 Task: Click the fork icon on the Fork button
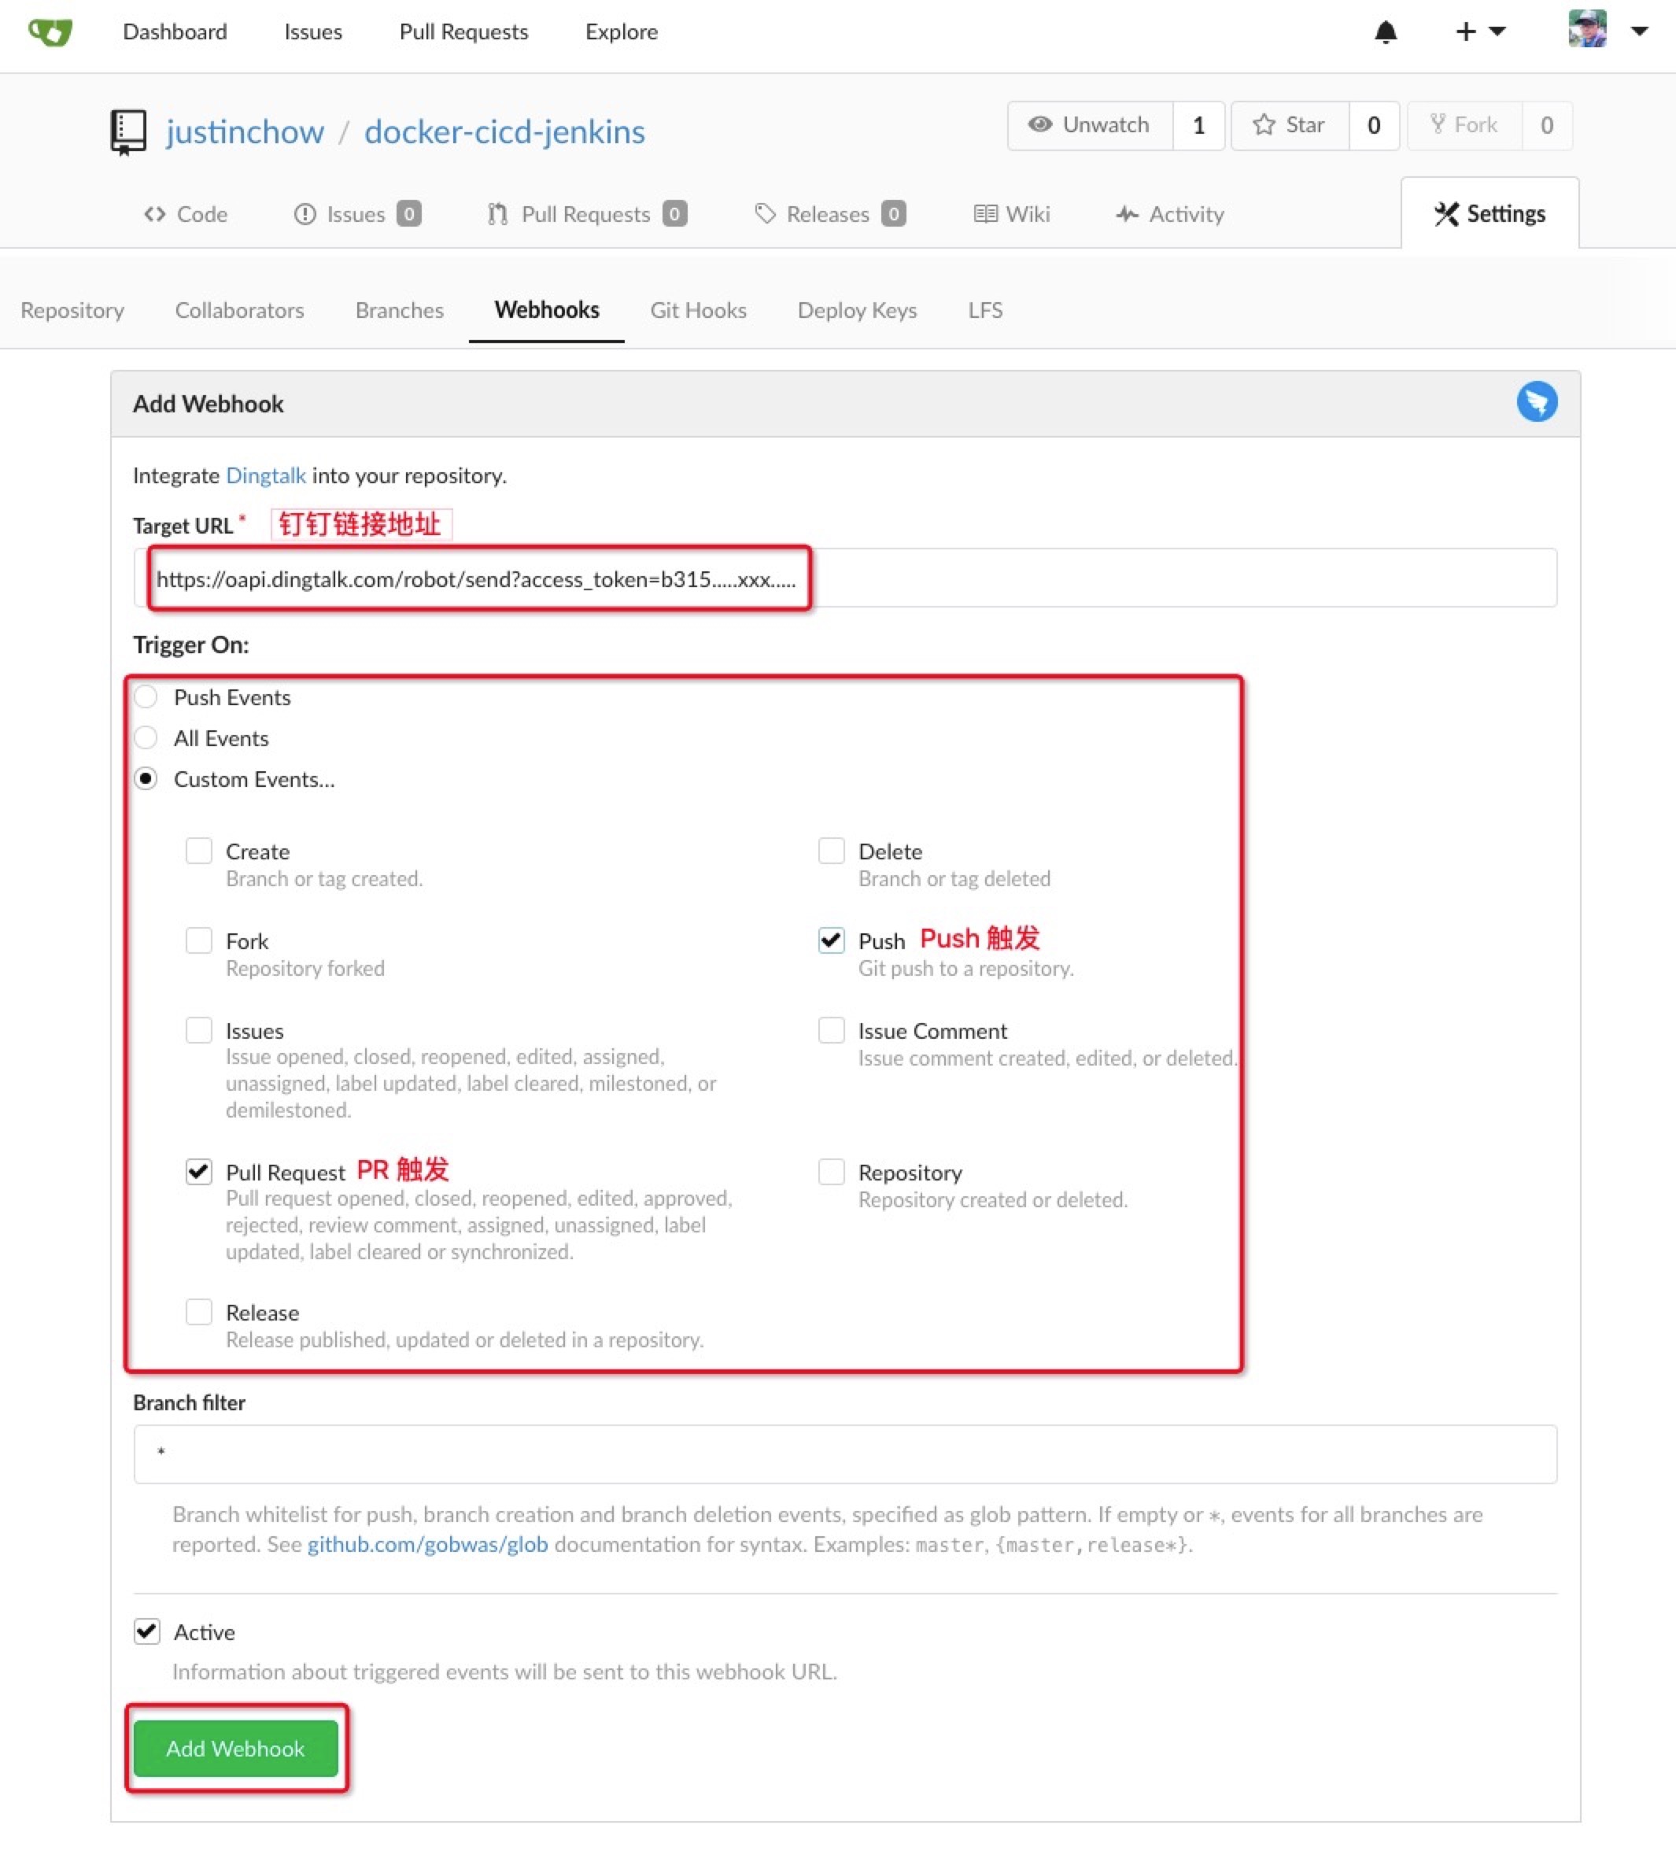(1437, 125)
